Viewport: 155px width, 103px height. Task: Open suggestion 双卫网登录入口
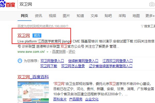point(52,61)
